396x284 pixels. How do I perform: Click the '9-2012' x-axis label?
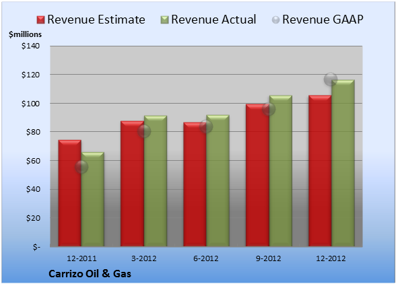point(269,258)
